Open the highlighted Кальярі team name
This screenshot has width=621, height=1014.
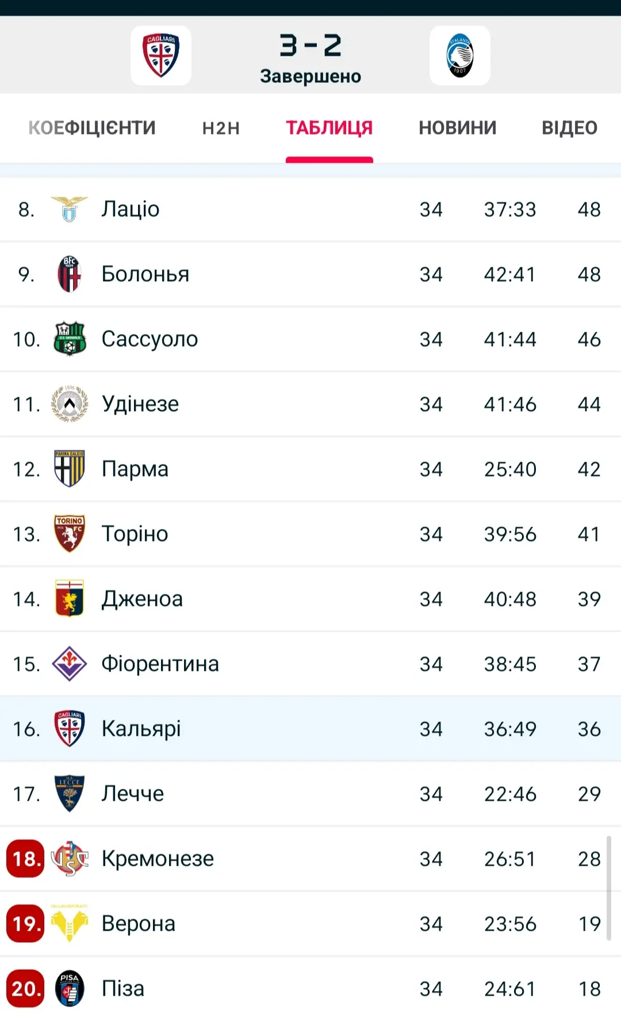[x=141, y=729]
